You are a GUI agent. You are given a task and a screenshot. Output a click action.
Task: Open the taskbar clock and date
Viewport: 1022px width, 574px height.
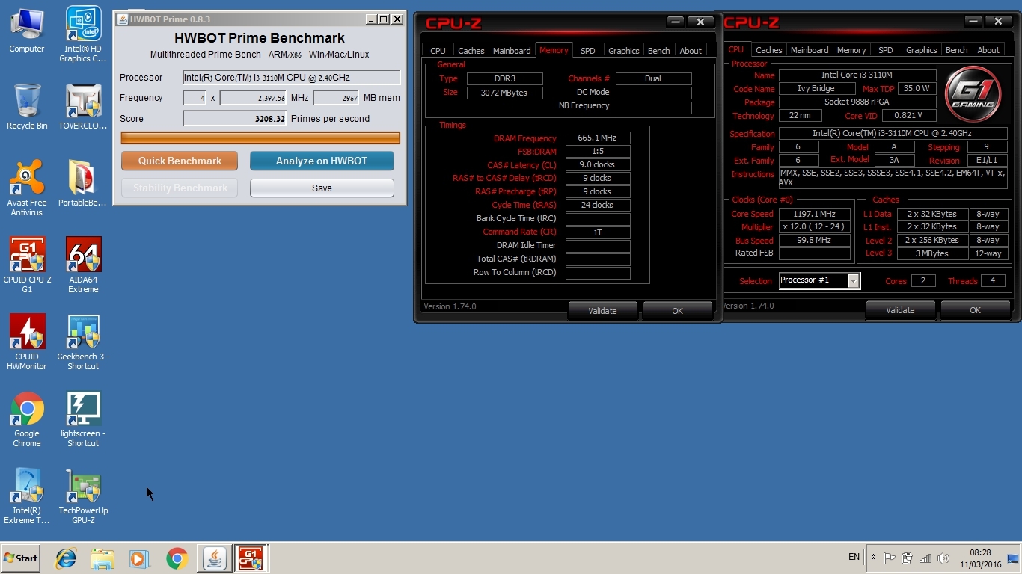click(x=981, y=558)
